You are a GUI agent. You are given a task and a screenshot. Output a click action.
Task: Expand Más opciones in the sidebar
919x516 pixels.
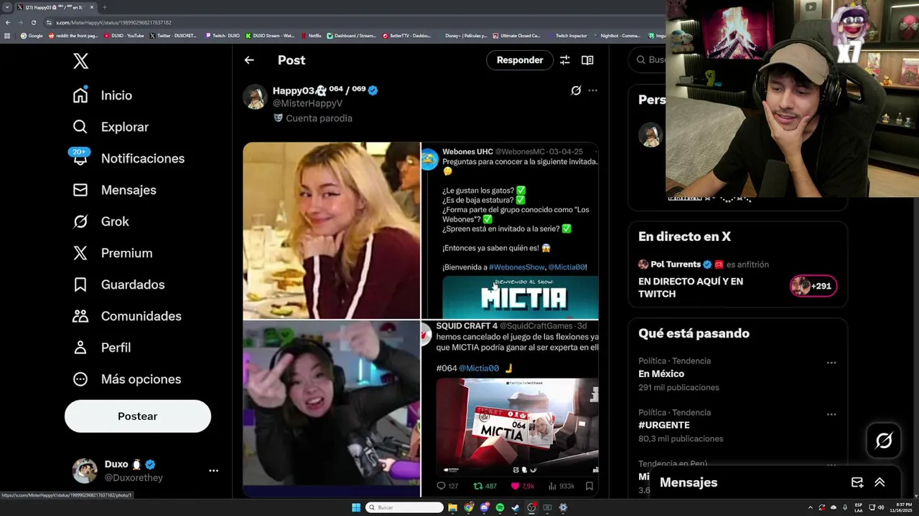126,379
